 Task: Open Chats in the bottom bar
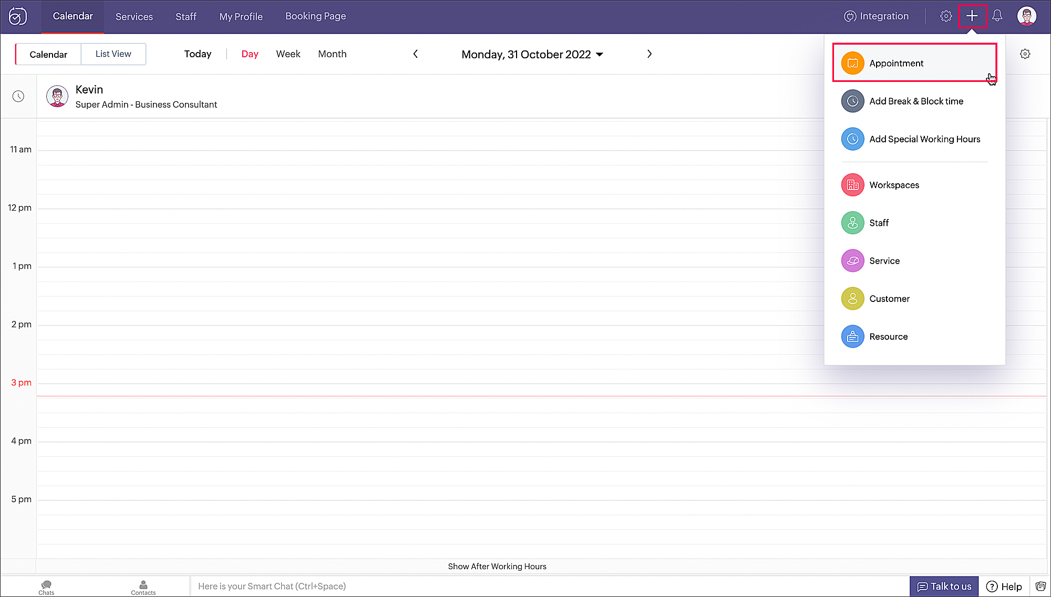click(x=46, y=588)
